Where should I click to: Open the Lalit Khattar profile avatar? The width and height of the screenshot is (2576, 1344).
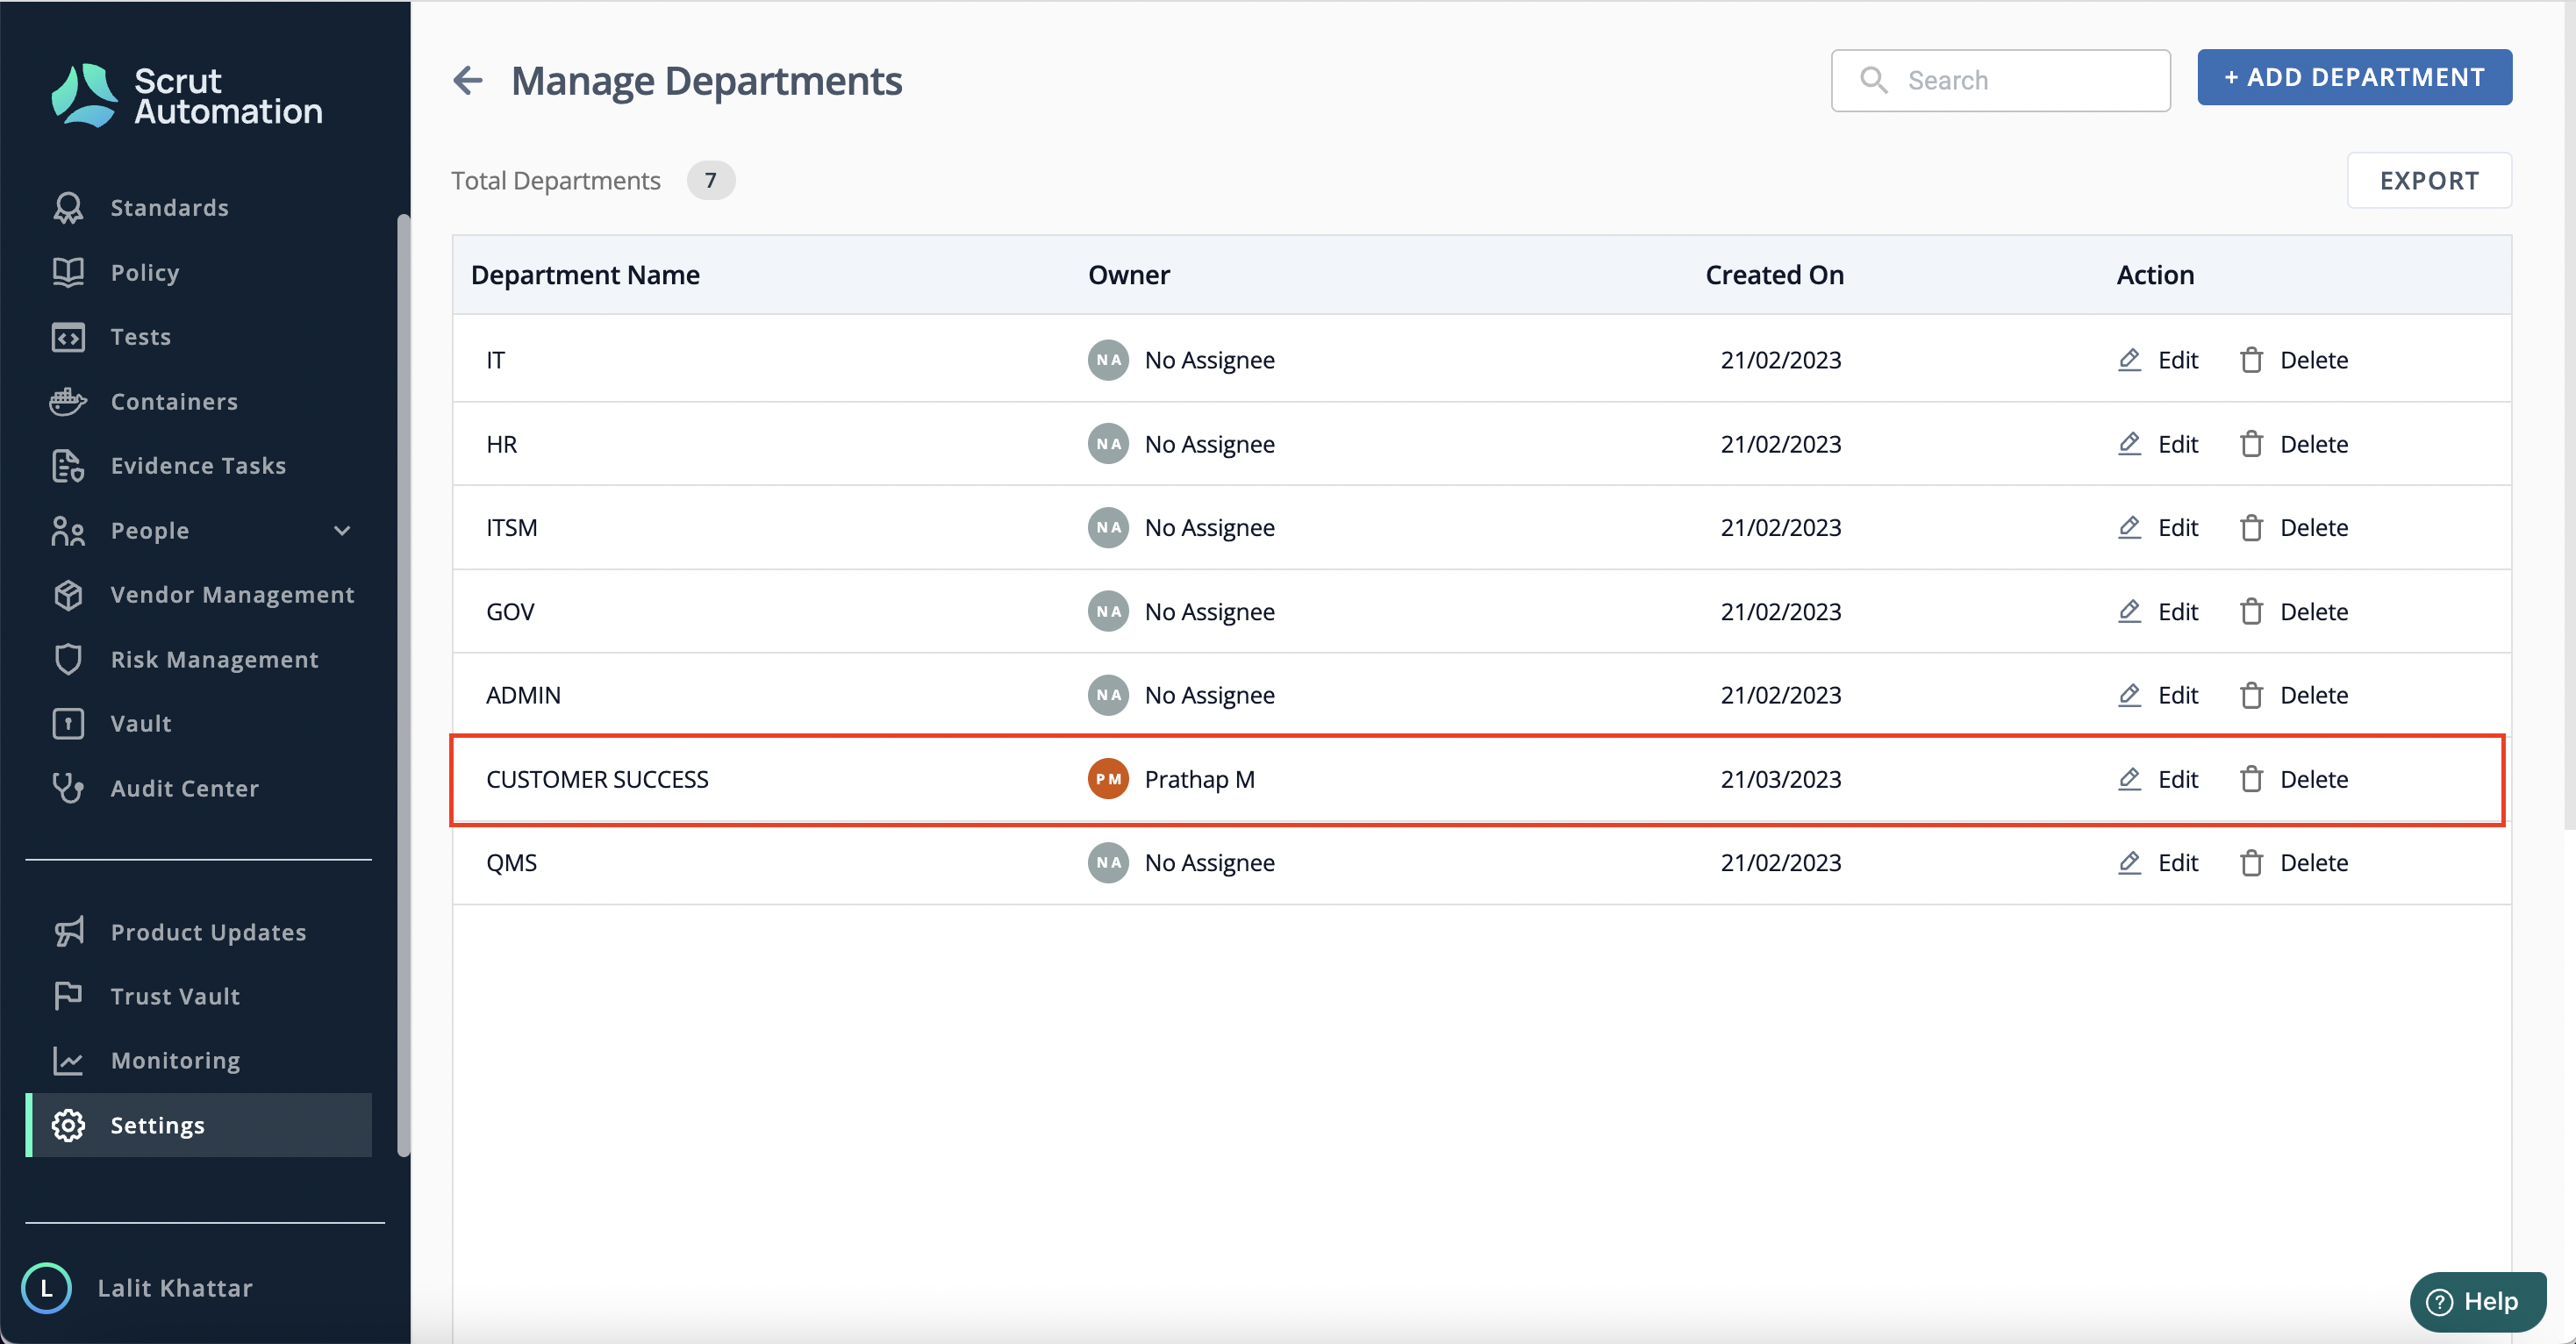click(46, 1288)
